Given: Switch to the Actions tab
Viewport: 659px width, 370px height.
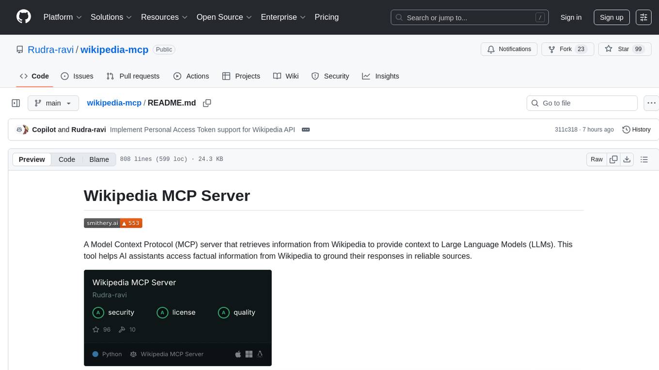Looking at the screenshot, I should 191,76.
